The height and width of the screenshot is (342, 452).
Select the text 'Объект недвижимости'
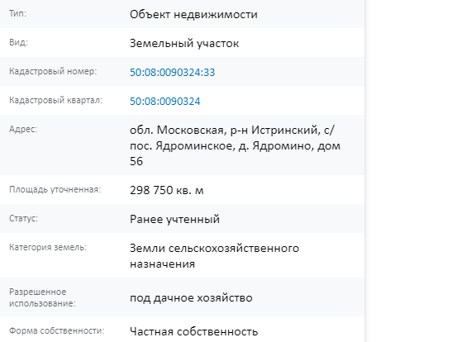click(193, 14)
